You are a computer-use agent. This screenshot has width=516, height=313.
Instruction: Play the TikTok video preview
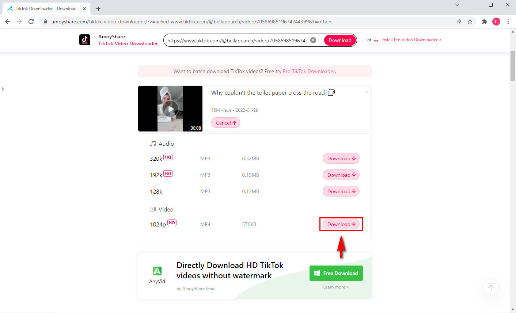coord(170,108)
